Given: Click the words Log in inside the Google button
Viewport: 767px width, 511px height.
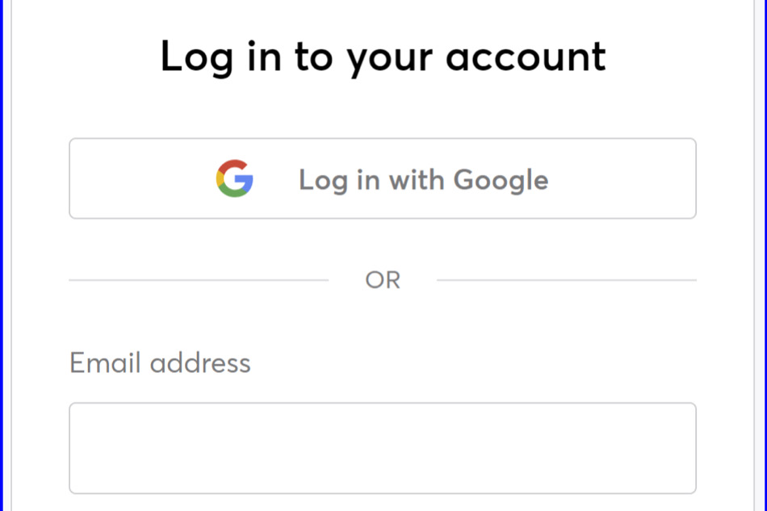Looking at the screenshot, I should point(339,181).
